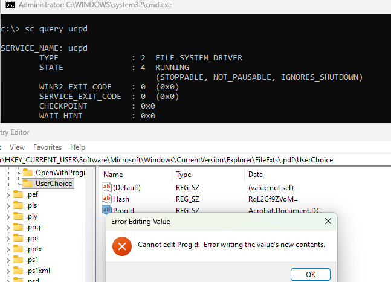
Task: Expand the .ps1 registry key
Action: 8,260
